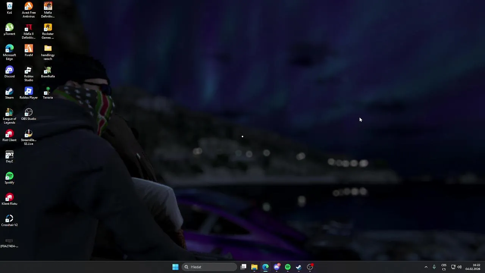Open the Windows Start menu
Image resolution: width=485 pixels, height=273 pixels.
point(175,267)
